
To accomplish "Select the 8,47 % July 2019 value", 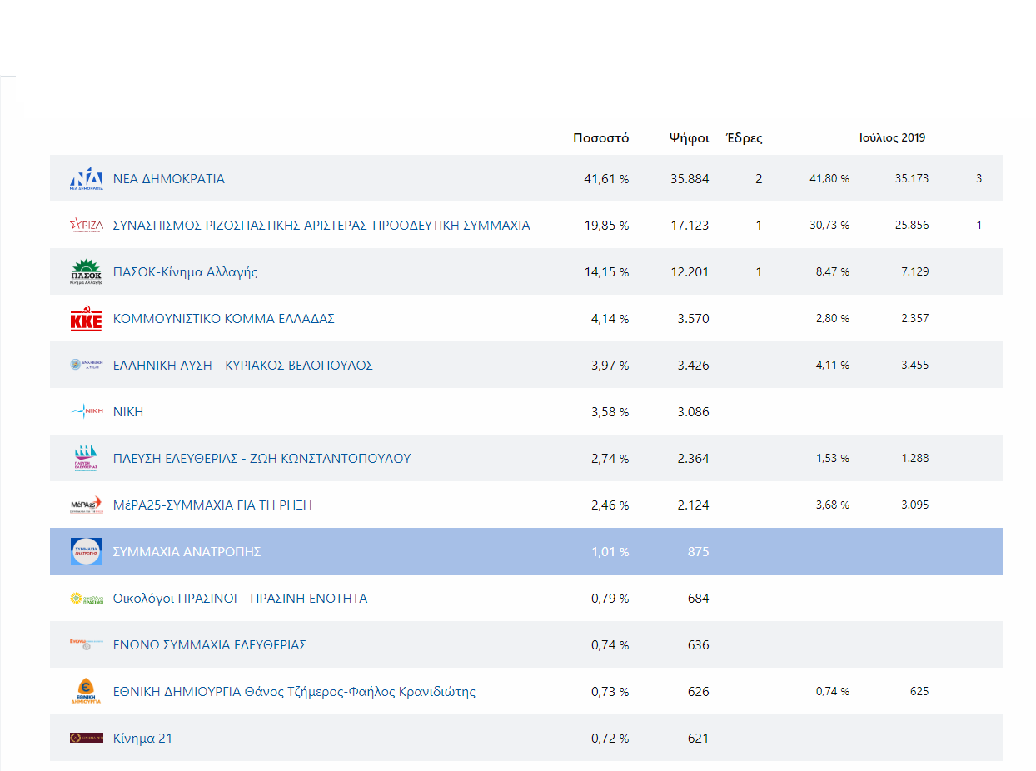I will pos(833,272).
